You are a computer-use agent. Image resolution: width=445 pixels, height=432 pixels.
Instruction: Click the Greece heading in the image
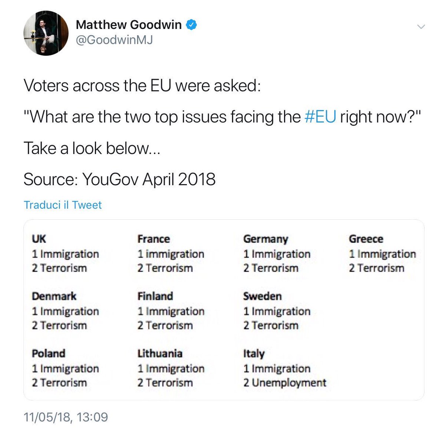(x=366, y=239)
